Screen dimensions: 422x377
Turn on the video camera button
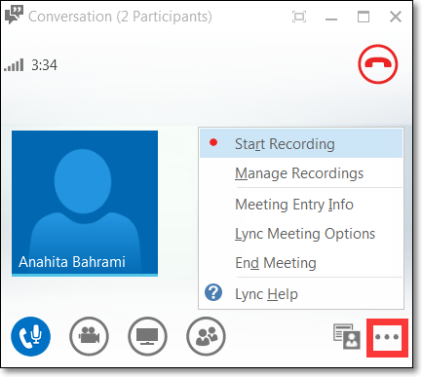89,336
